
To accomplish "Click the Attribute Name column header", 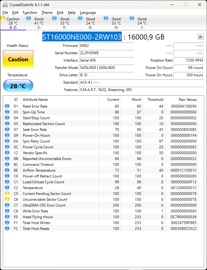I will tap(60, 100).
